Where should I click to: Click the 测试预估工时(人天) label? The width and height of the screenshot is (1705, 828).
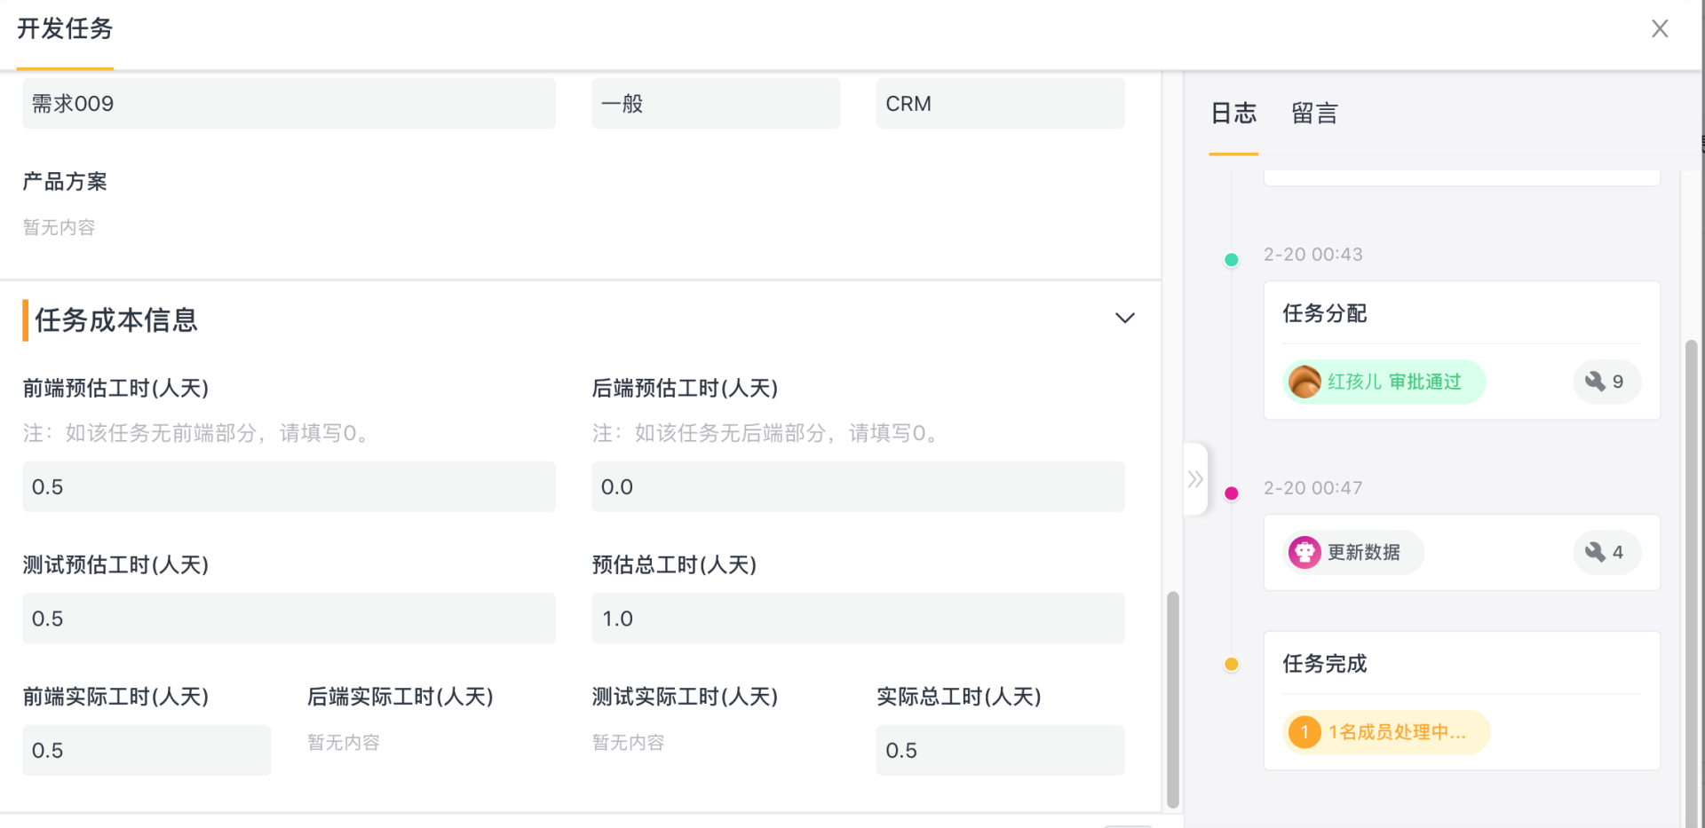coord(115,564)
